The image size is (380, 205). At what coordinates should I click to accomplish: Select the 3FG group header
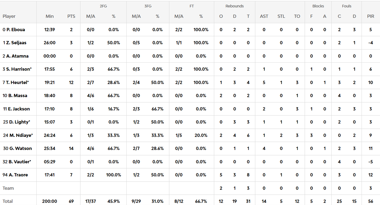tap(148, 6)
